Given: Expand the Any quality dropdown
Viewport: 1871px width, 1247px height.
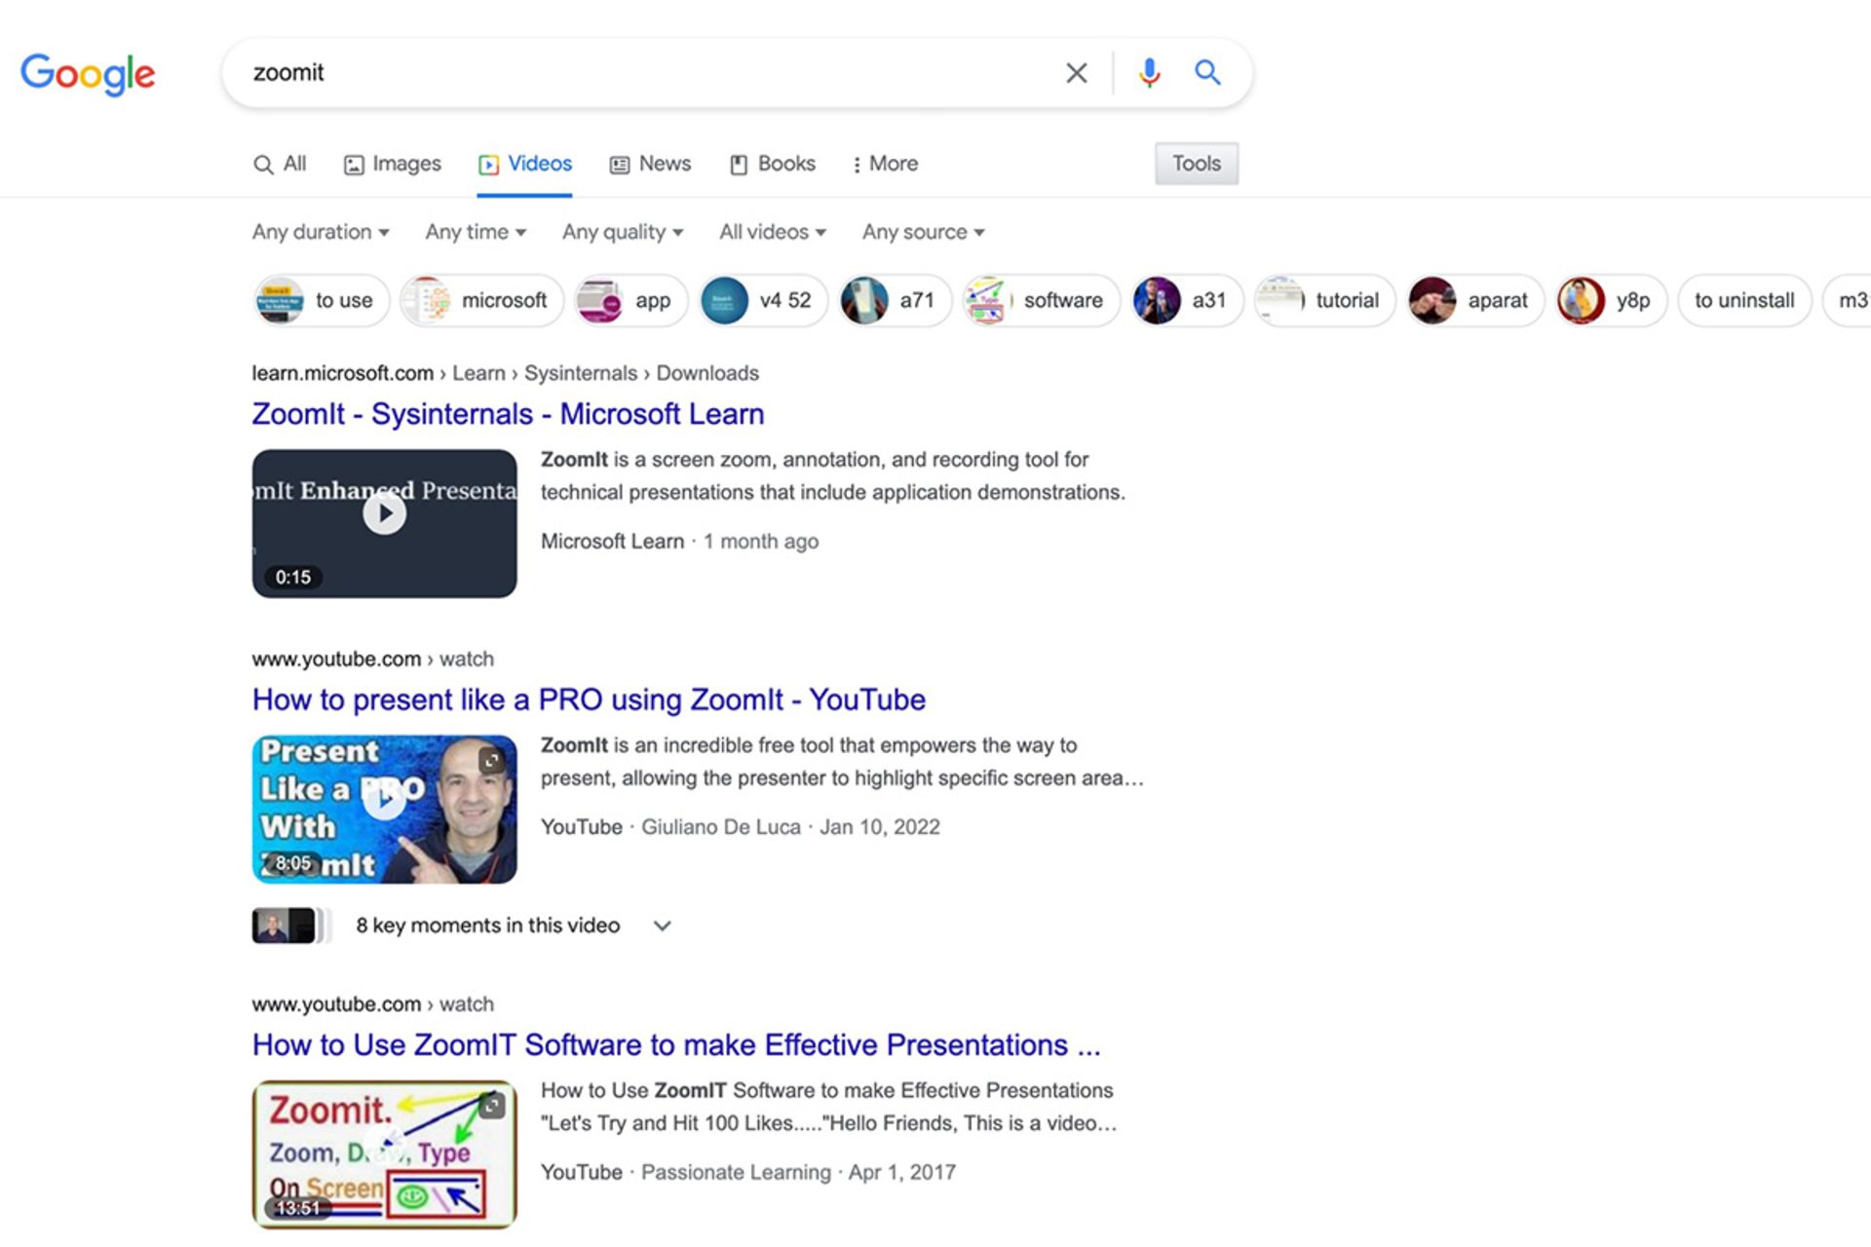Looking at the screenshot, I should [x=623, y=231].
